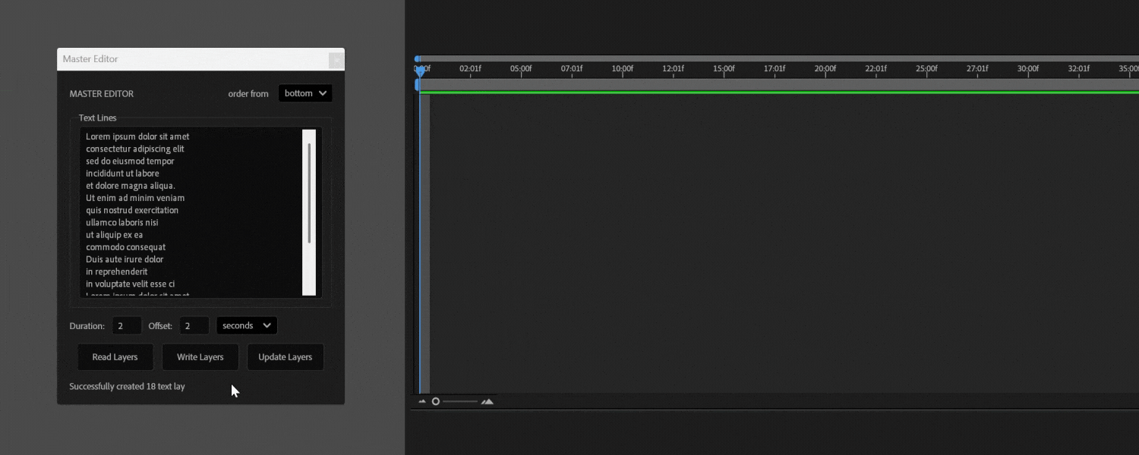Click the 'Lorem ipsum dolor sit amet' first line

coord(137,136)
